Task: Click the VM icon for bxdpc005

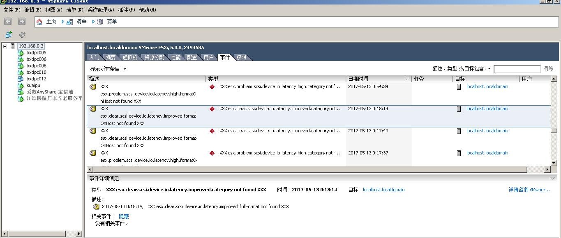Action: 21,53
